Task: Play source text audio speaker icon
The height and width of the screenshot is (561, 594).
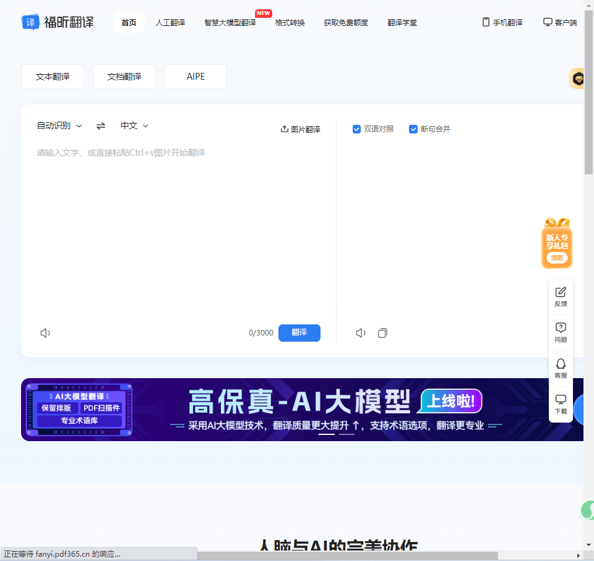Action: click(45, 333)
